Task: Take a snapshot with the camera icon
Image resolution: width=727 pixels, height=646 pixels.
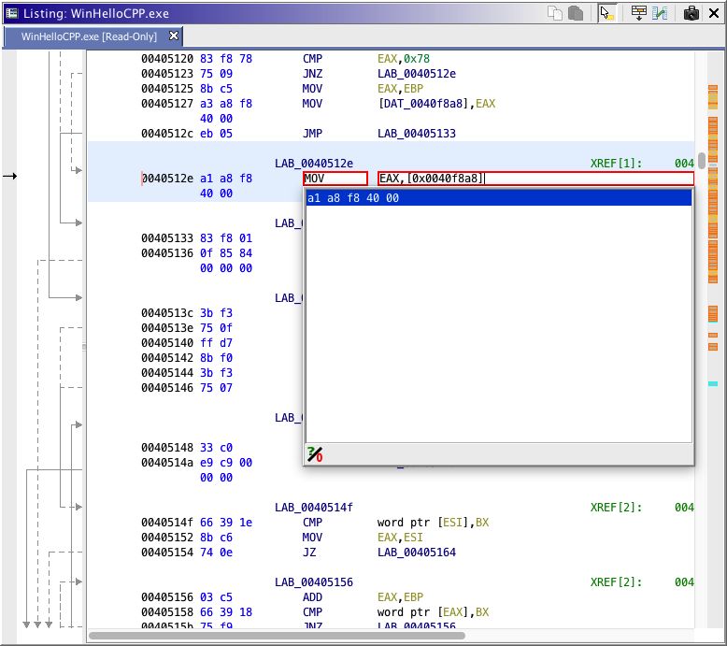Action: [x=691, y=13]
